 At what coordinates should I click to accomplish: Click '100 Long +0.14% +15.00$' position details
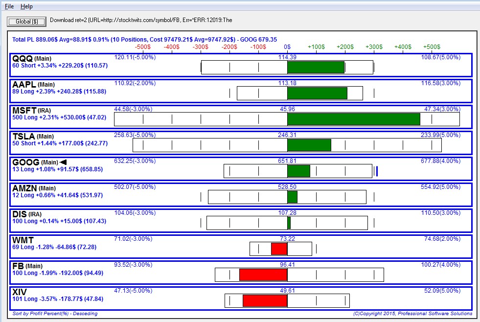coord(59,221)
